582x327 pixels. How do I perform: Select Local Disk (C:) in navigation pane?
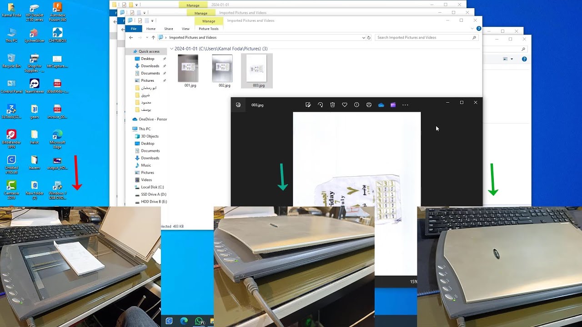tap(152, 187)
